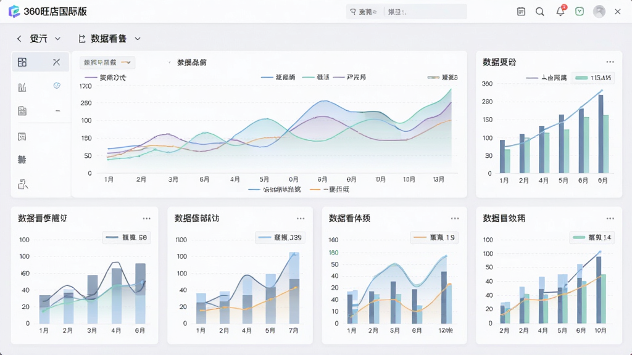This screenshot has height=355, width=632.
Task: Click the 3月 label under the main chart
Action: click(x=173, y=179)
